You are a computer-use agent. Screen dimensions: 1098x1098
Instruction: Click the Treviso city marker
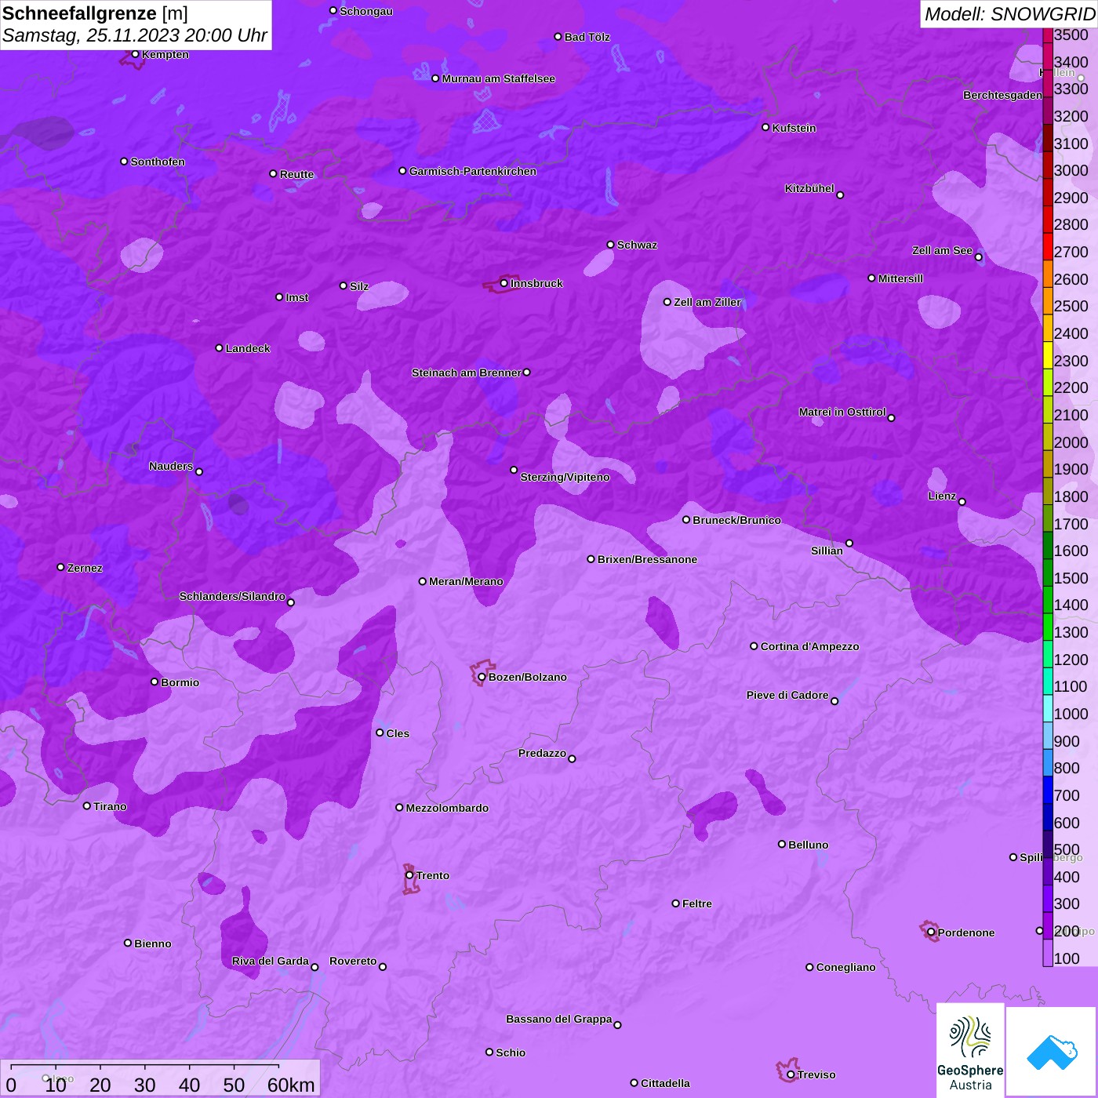tap(791, 1074)
